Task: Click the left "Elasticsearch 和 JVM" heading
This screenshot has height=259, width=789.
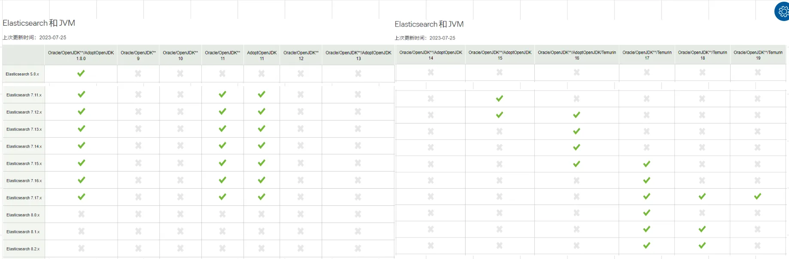Action: pos(39,23)
